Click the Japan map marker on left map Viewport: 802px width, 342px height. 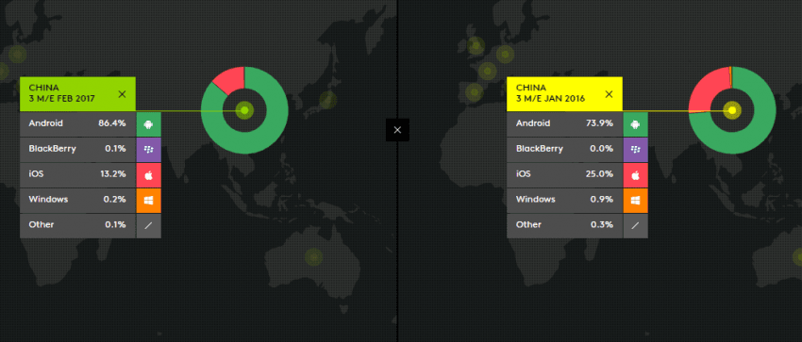(327, 100)
